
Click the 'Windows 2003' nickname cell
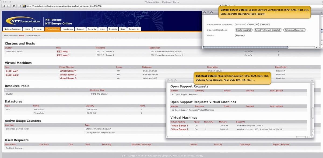pos(150,78)
